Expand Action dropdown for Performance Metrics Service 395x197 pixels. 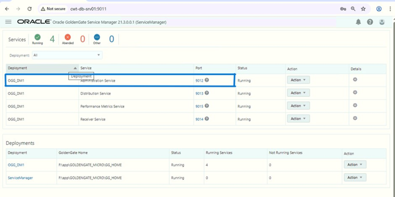(x=298, y=106)
